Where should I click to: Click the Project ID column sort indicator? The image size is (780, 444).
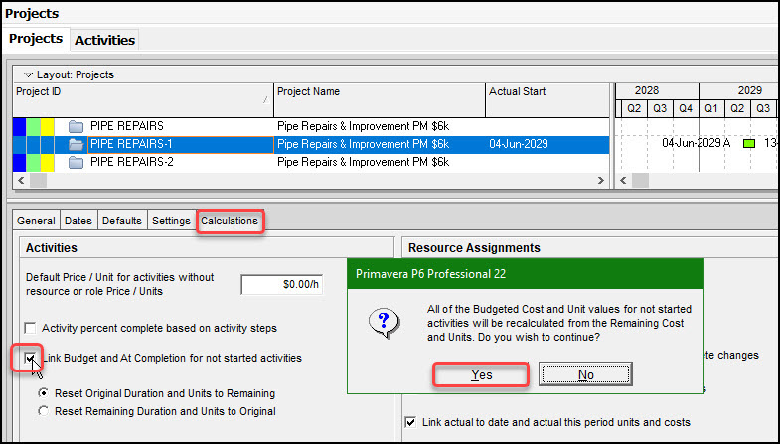coord(265,99)
